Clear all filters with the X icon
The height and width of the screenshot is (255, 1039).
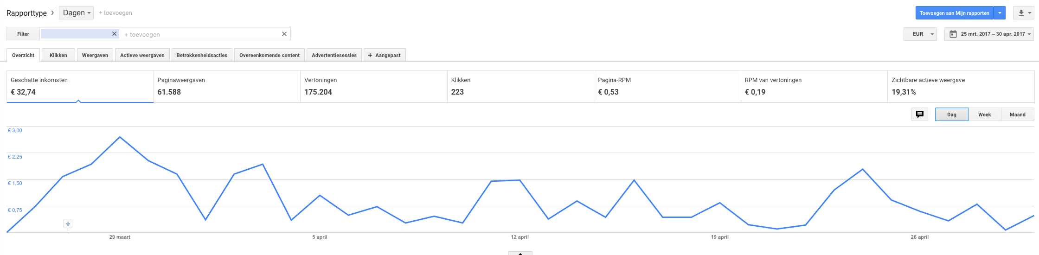[x=284, y=34]
